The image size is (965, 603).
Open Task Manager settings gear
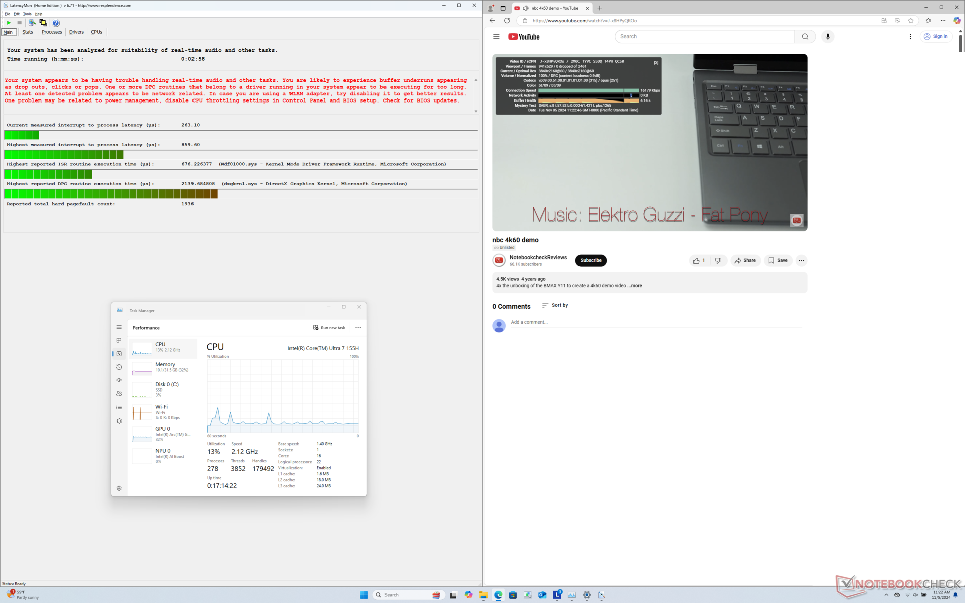coord(119,488)
